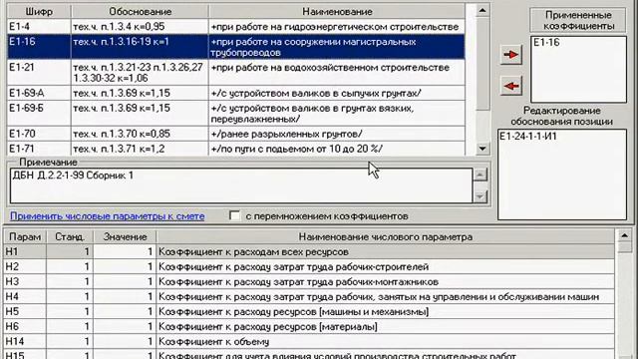The image size is (638, 359).
Task: Click the Парам column header
Action: tap(25, 237)
